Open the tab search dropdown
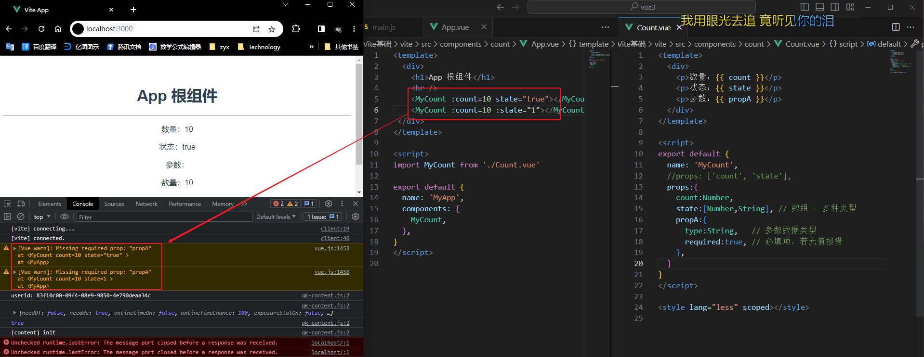 (x=286, y=4)
